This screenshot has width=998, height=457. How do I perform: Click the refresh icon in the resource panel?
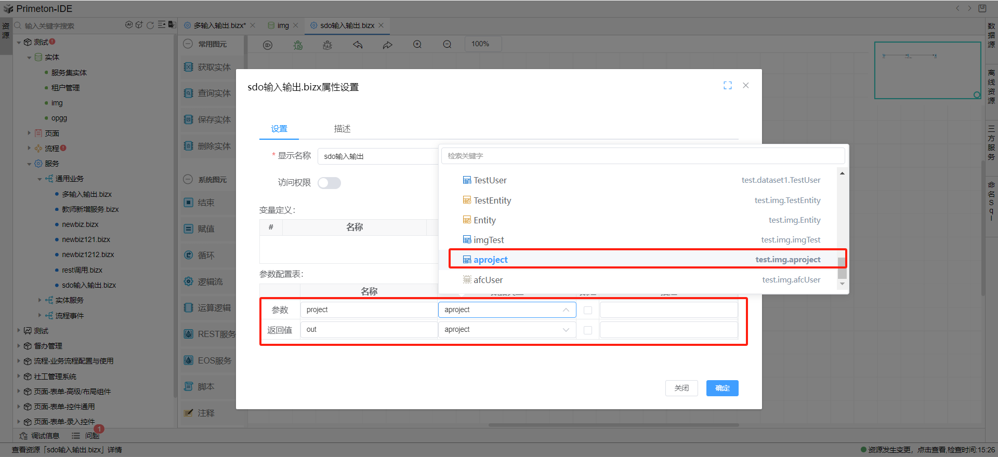[x=150, y=25]
